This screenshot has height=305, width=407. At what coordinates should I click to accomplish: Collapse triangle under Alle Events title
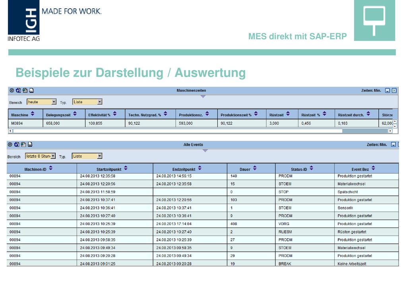coord(205,151)
